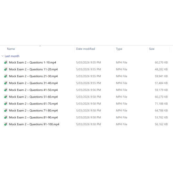This screenshot has width=173, height=173.
Task: Select file Mock Exam 2 – Questions 11-20.mp4
Action: pos(33,69)
